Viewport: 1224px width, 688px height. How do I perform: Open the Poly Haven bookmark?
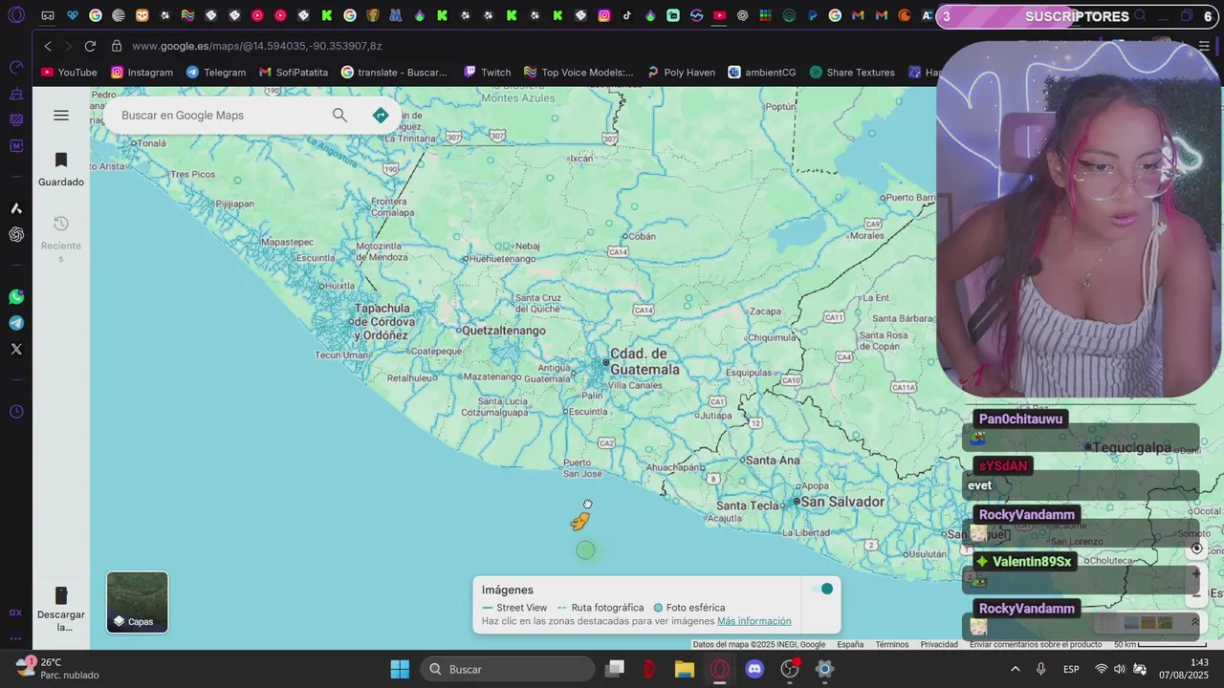pyautogui.click(x=681, y=73)
